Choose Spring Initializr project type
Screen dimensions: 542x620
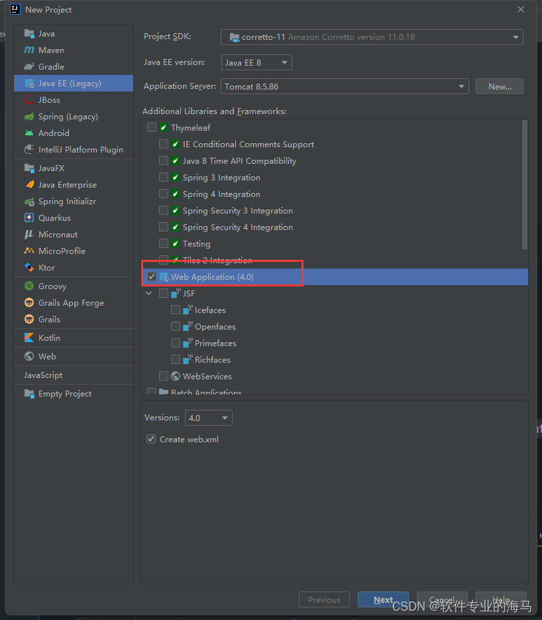click(74, 202)
